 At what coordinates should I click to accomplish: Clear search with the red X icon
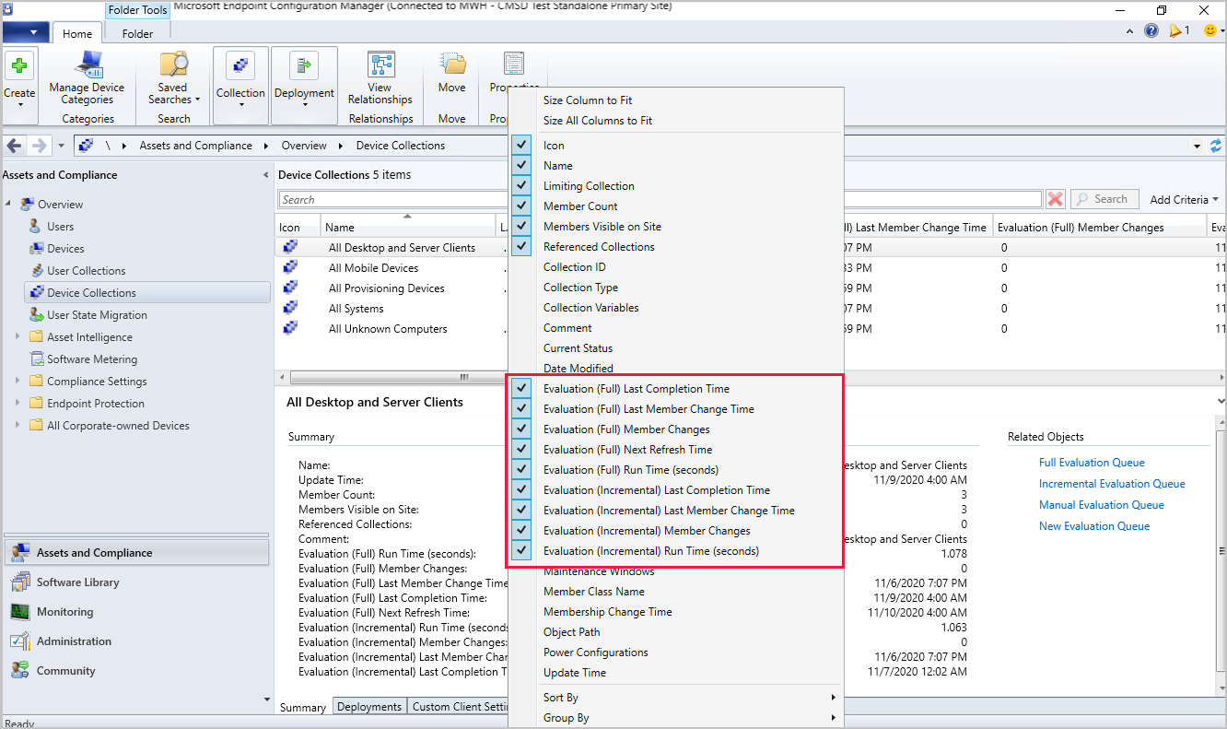point(1056,199)
